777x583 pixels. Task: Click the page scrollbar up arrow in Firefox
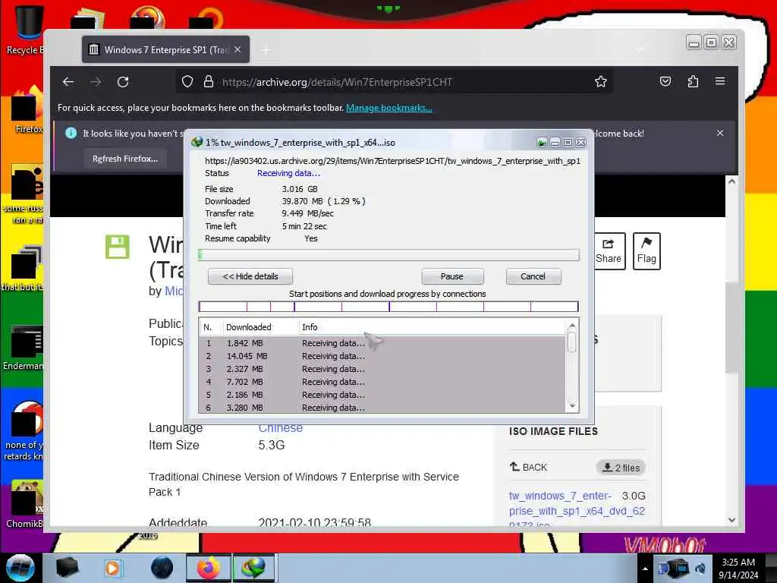[x=732, y=182]
